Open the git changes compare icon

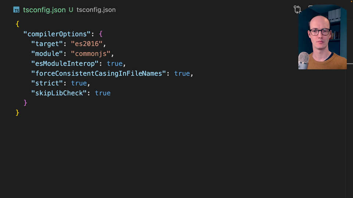coord(297,10)
